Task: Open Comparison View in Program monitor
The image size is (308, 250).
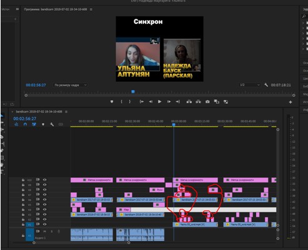Action: tap(217, 102)
